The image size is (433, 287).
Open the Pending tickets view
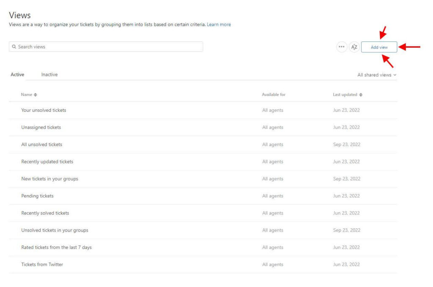[x=37, y=196]
